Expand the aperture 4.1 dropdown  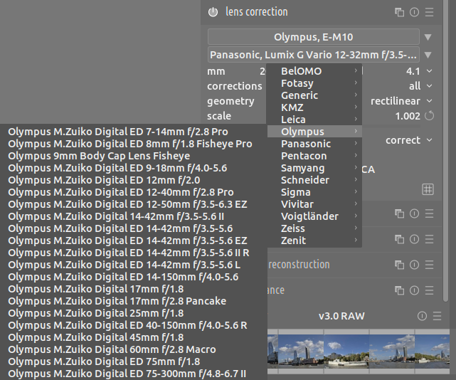[x=429, y=71]
